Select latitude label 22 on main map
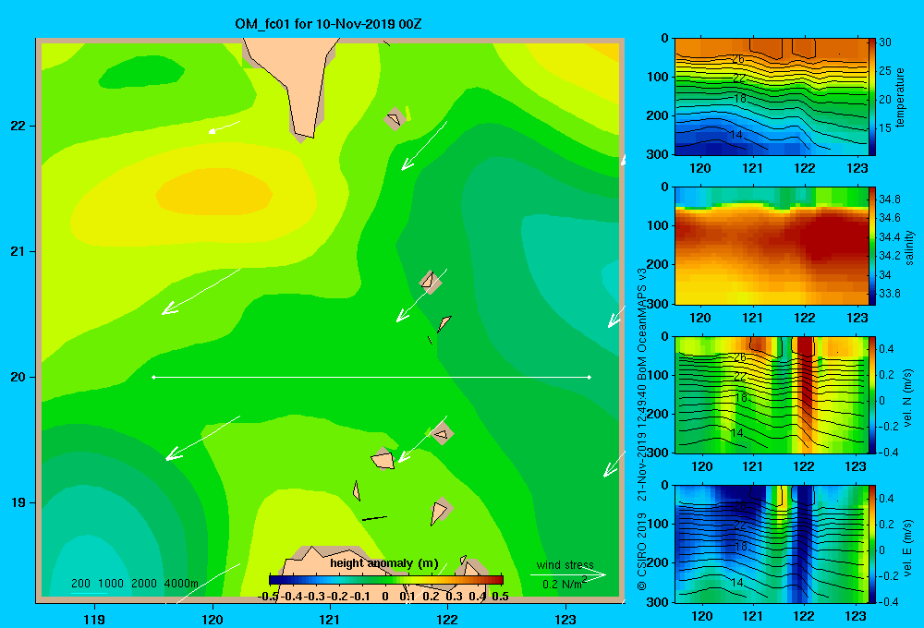924x628 pixels. (x=18, y=127)
